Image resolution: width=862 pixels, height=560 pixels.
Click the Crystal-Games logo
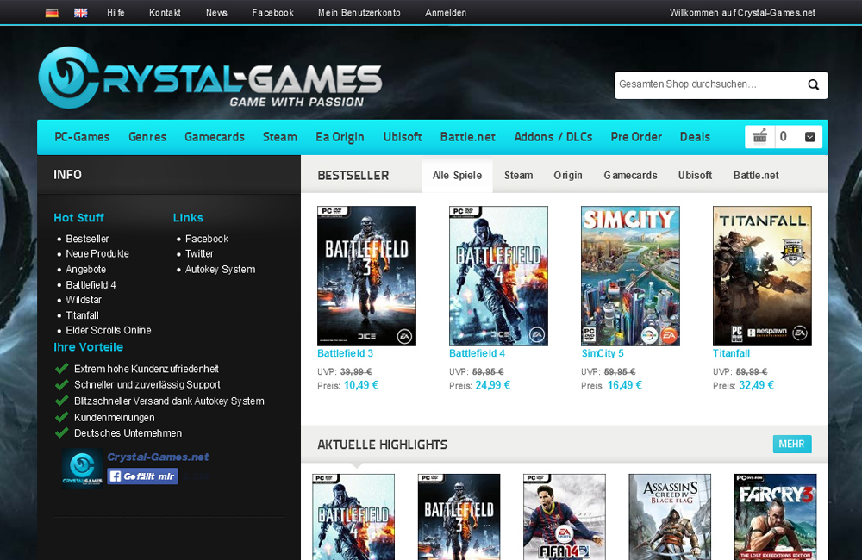[210, 78]
